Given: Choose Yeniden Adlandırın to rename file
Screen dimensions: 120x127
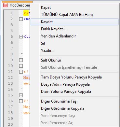Looking at the screenshot, I should tap(75, 36).
